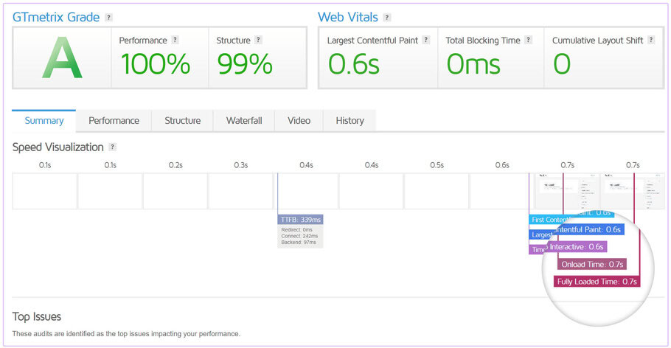
Task: Open the Performance tab
Action: (x=114, y=121)
